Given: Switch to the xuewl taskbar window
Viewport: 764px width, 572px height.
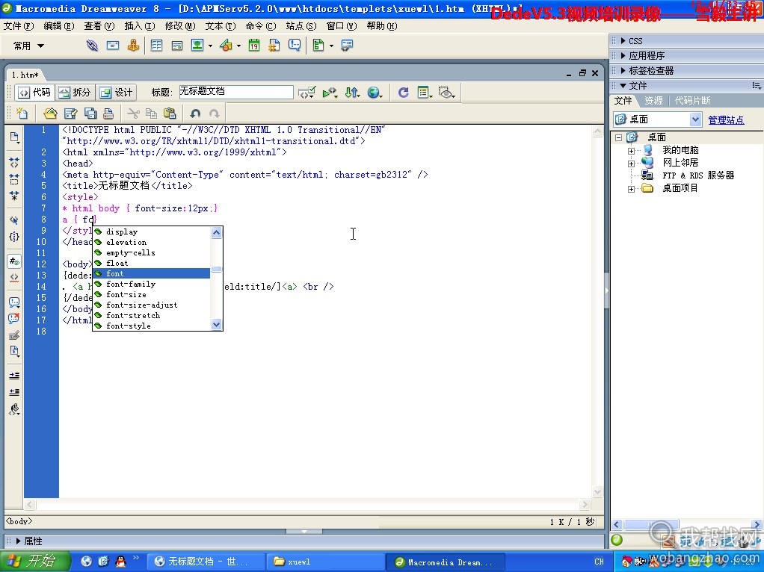Looking at the screenshot, I should pyautogui.click(x=325, y=562).
